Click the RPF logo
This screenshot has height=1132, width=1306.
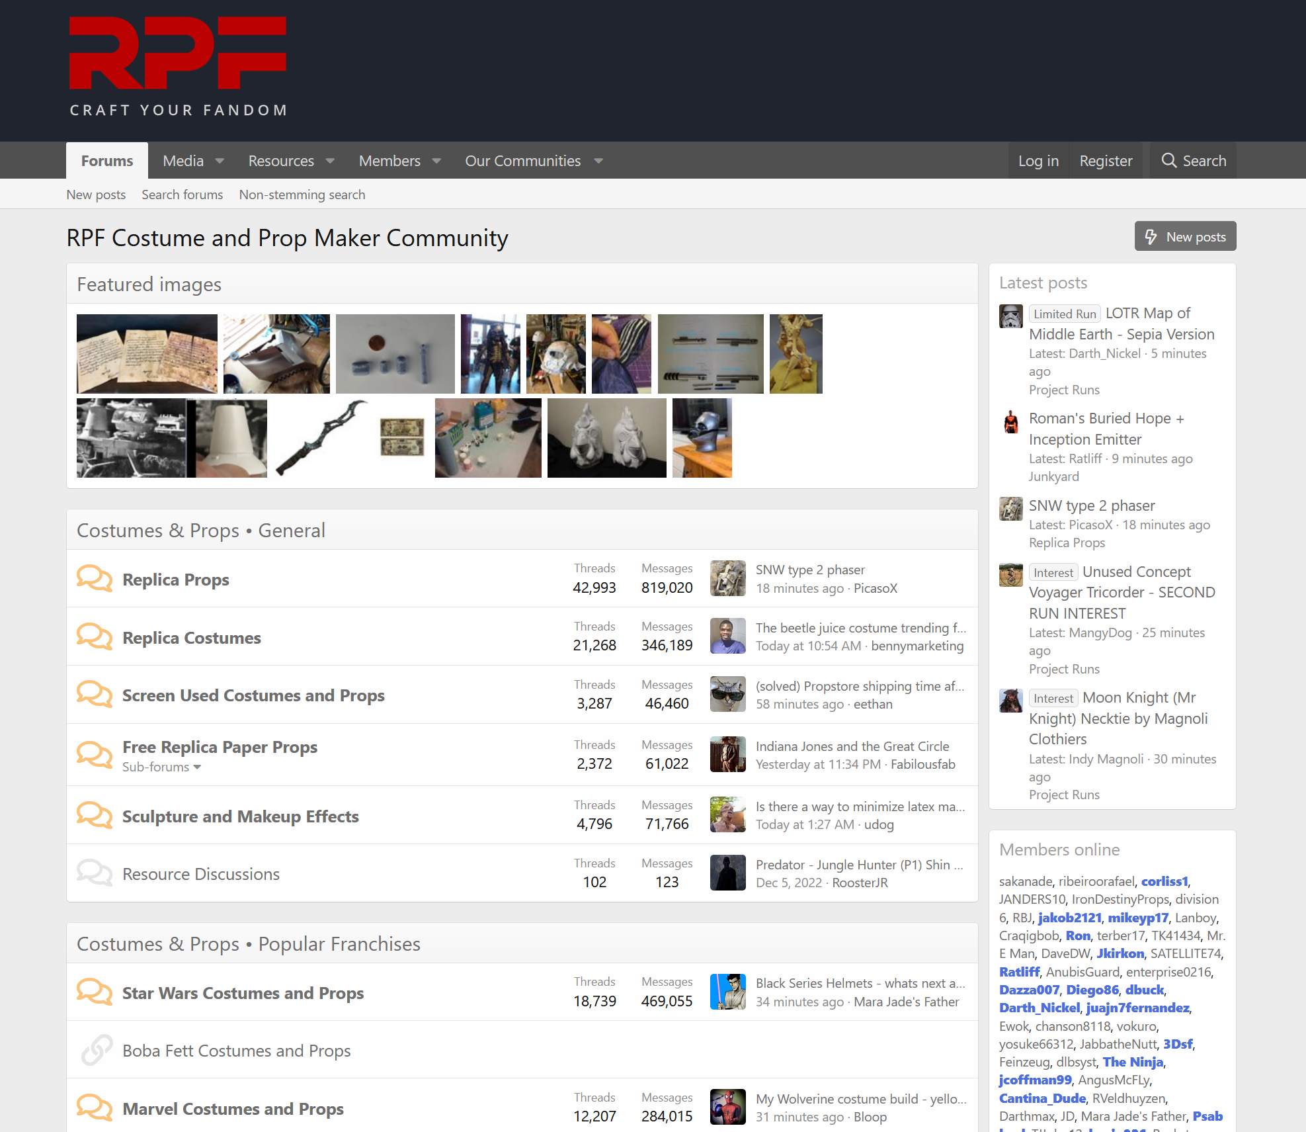pos(178,66)
